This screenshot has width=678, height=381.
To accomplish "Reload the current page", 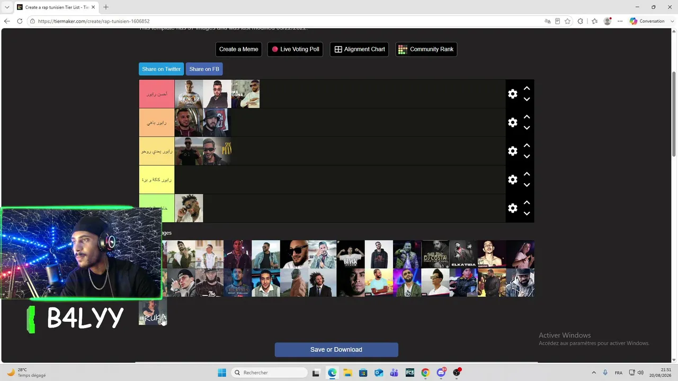I will point(20,21).
